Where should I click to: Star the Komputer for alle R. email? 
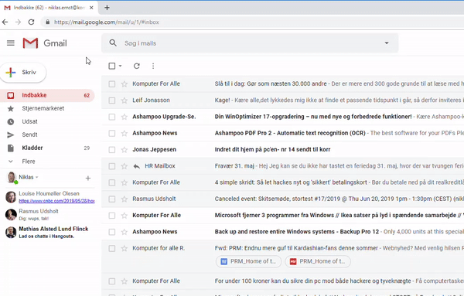coord(125,248)
